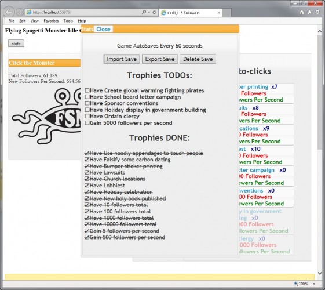Click the Delete Save button
325x290 pixels.
coord(198,59)
